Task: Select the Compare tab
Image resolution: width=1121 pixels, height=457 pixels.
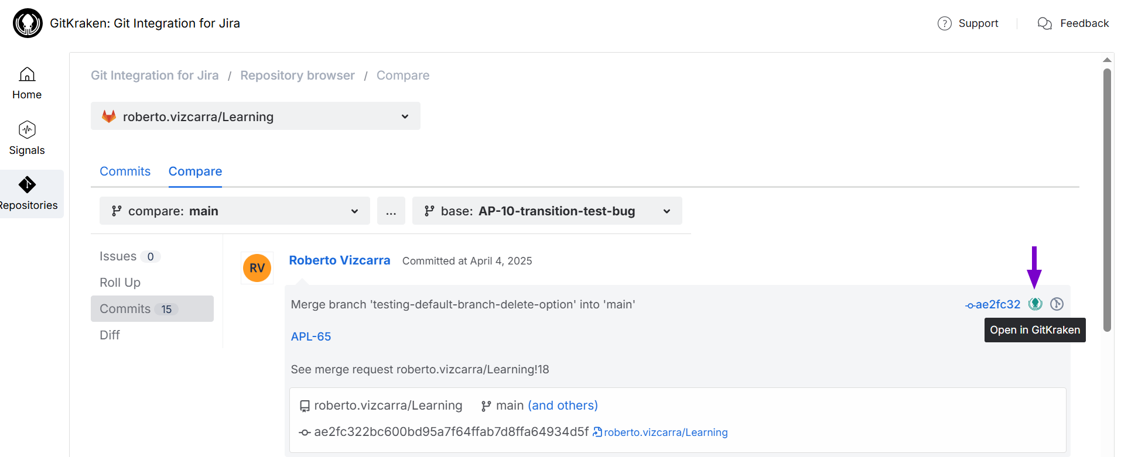Action: (195, 171)
